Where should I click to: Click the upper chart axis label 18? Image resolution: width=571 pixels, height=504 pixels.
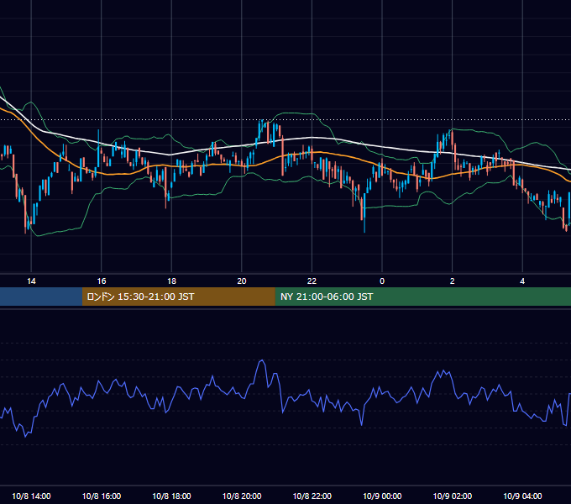pyautogui.click(x=171, y=281)
